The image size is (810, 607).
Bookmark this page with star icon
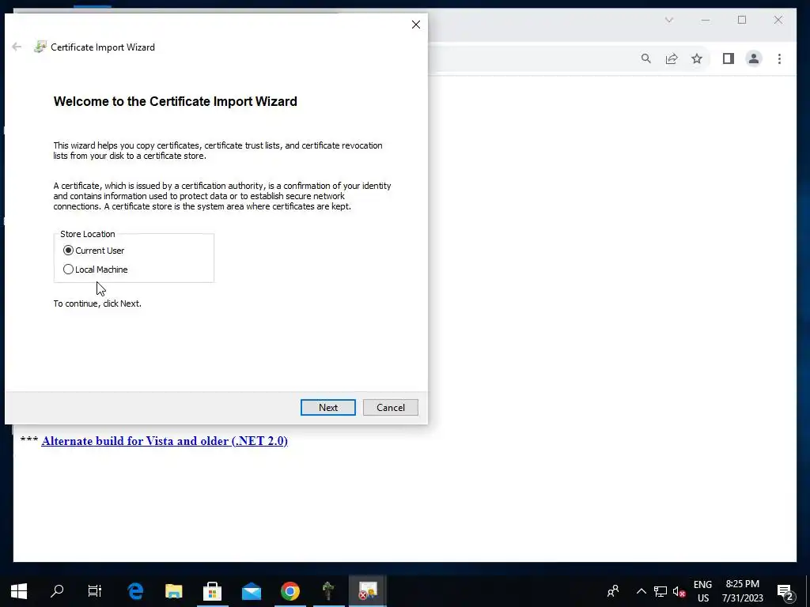pos(697,58)
